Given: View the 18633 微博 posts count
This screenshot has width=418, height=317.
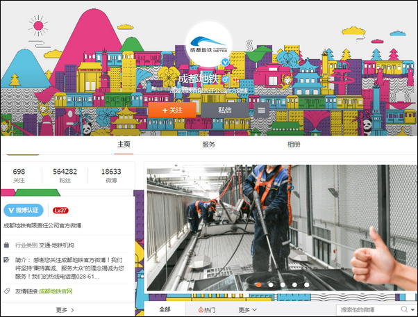Looking at the screenshot, I should (x=111, y=175).
